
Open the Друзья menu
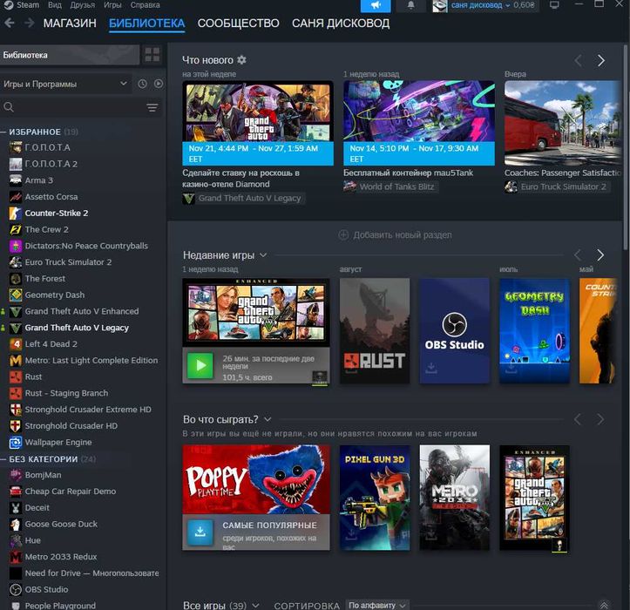83,5
